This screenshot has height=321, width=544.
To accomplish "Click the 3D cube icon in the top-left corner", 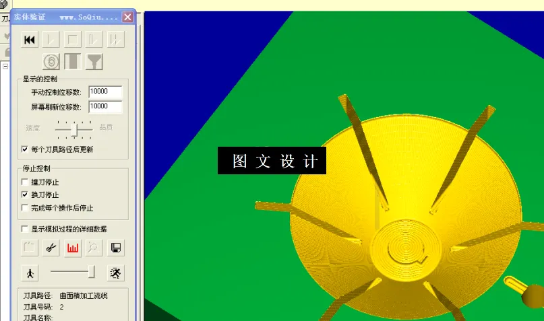I will click(3, 4).
